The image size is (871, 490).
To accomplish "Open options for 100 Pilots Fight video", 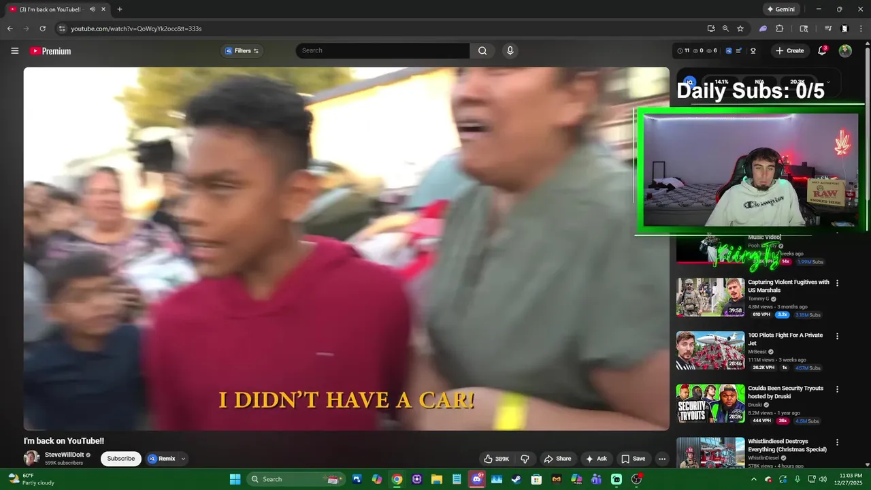I will [837, 336].
